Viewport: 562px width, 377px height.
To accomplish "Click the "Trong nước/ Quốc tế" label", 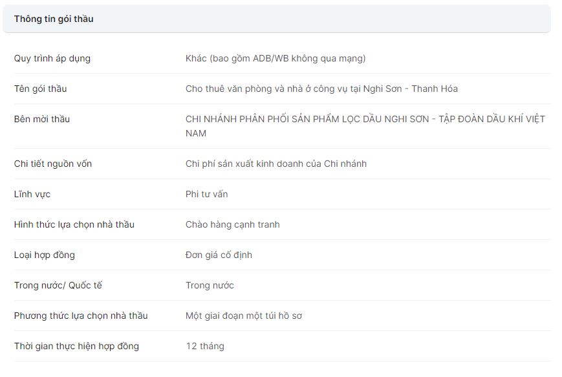I will (x=58, y=285).
